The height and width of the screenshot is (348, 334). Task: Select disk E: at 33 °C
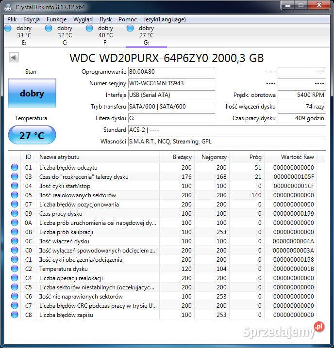pos(24,35)
